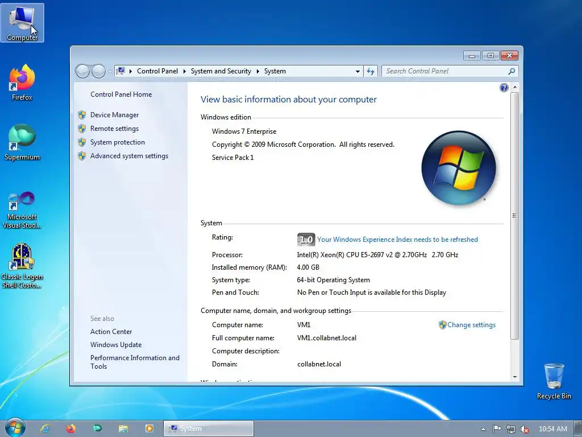Open the Windows Start orb
The image size is (582, 437).
tap(15, 428)
